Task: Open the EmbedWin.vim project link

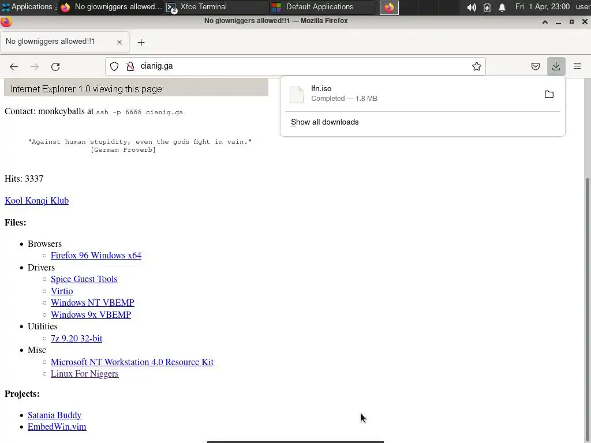Action: pos(57,427)
